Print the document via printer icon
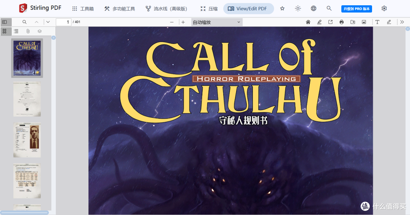 tap(342, 22)
